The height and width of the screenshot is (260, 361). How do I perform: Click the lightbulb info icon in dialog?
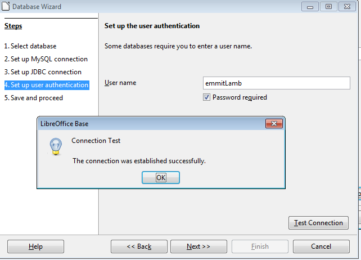point(56,146)
